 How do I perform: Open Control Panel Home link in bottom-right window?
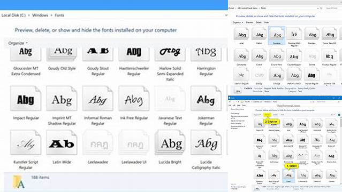238,109
